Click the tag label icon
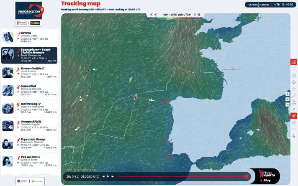The image size is (298, 186). click(x=294, y=89)
